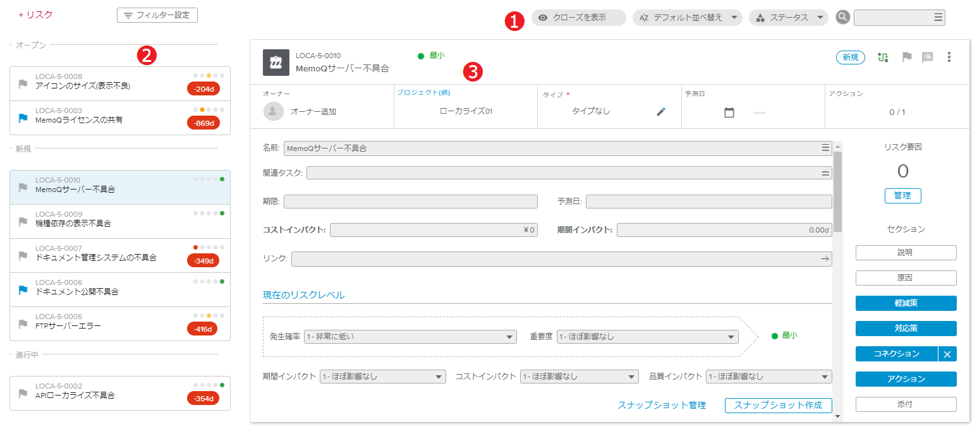Image resolution: width=977 pixels, height=429 pixels.
Task: Click the owner avatar icon
Action: pos(273,111)
